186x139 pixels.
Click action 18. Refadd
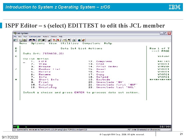coord(98,77)
